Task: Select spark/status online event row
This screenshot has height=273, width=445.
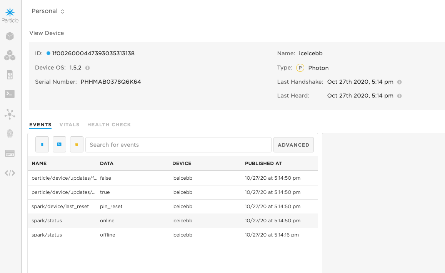Action: tap(173, 221)
